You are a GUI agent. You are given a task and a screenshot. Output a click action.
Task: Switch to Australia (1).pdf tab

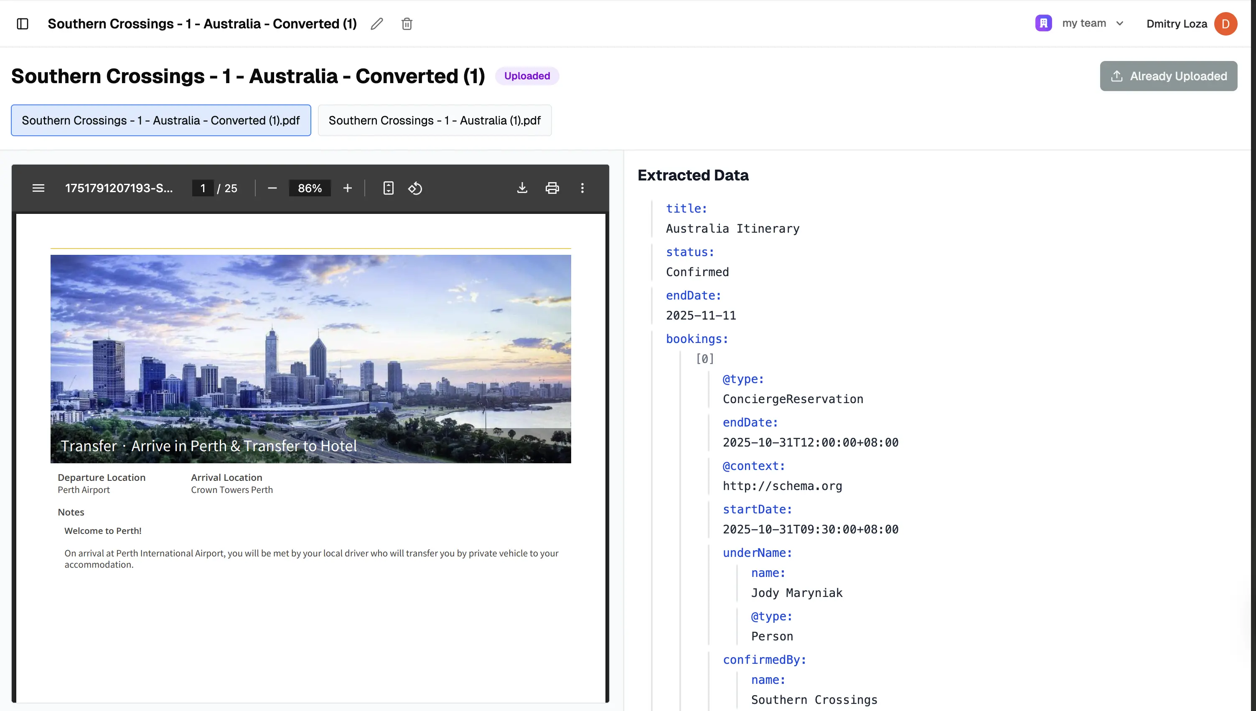pos(434,120)
